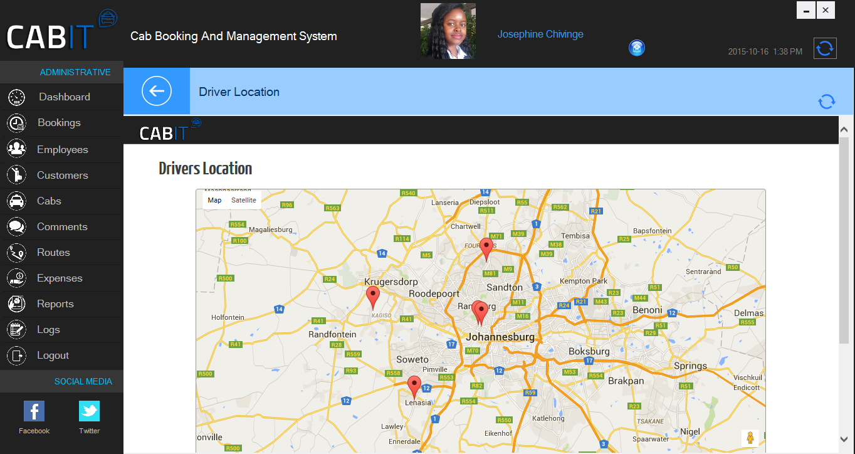Open the Customers menu item
Screen dimensions: 855x454
(61, 175)
